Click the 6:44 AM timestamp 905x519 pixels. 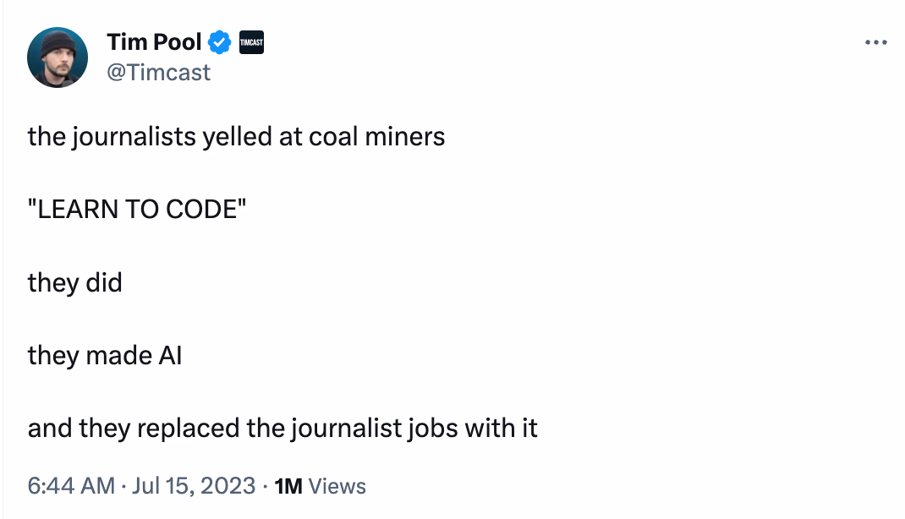click(x=72, y=485)
